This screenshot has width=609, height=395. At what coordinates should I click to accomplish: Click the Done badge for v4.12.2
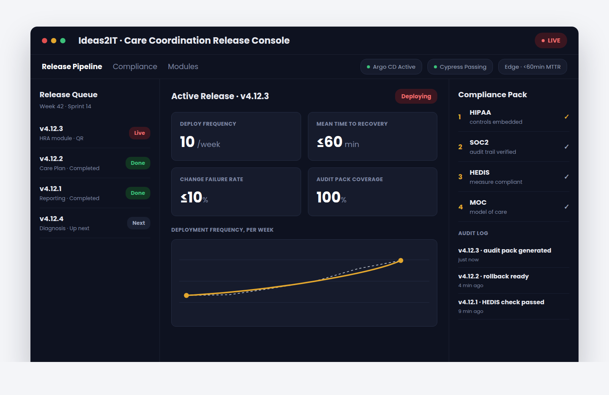[x=138, y=163]
